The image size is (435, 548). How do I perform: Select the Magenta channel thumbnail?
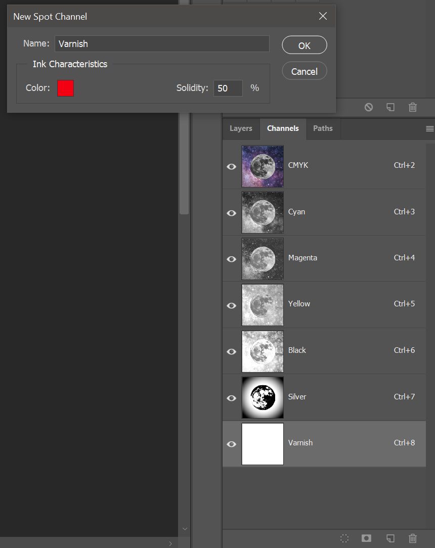tap(263, 259)
